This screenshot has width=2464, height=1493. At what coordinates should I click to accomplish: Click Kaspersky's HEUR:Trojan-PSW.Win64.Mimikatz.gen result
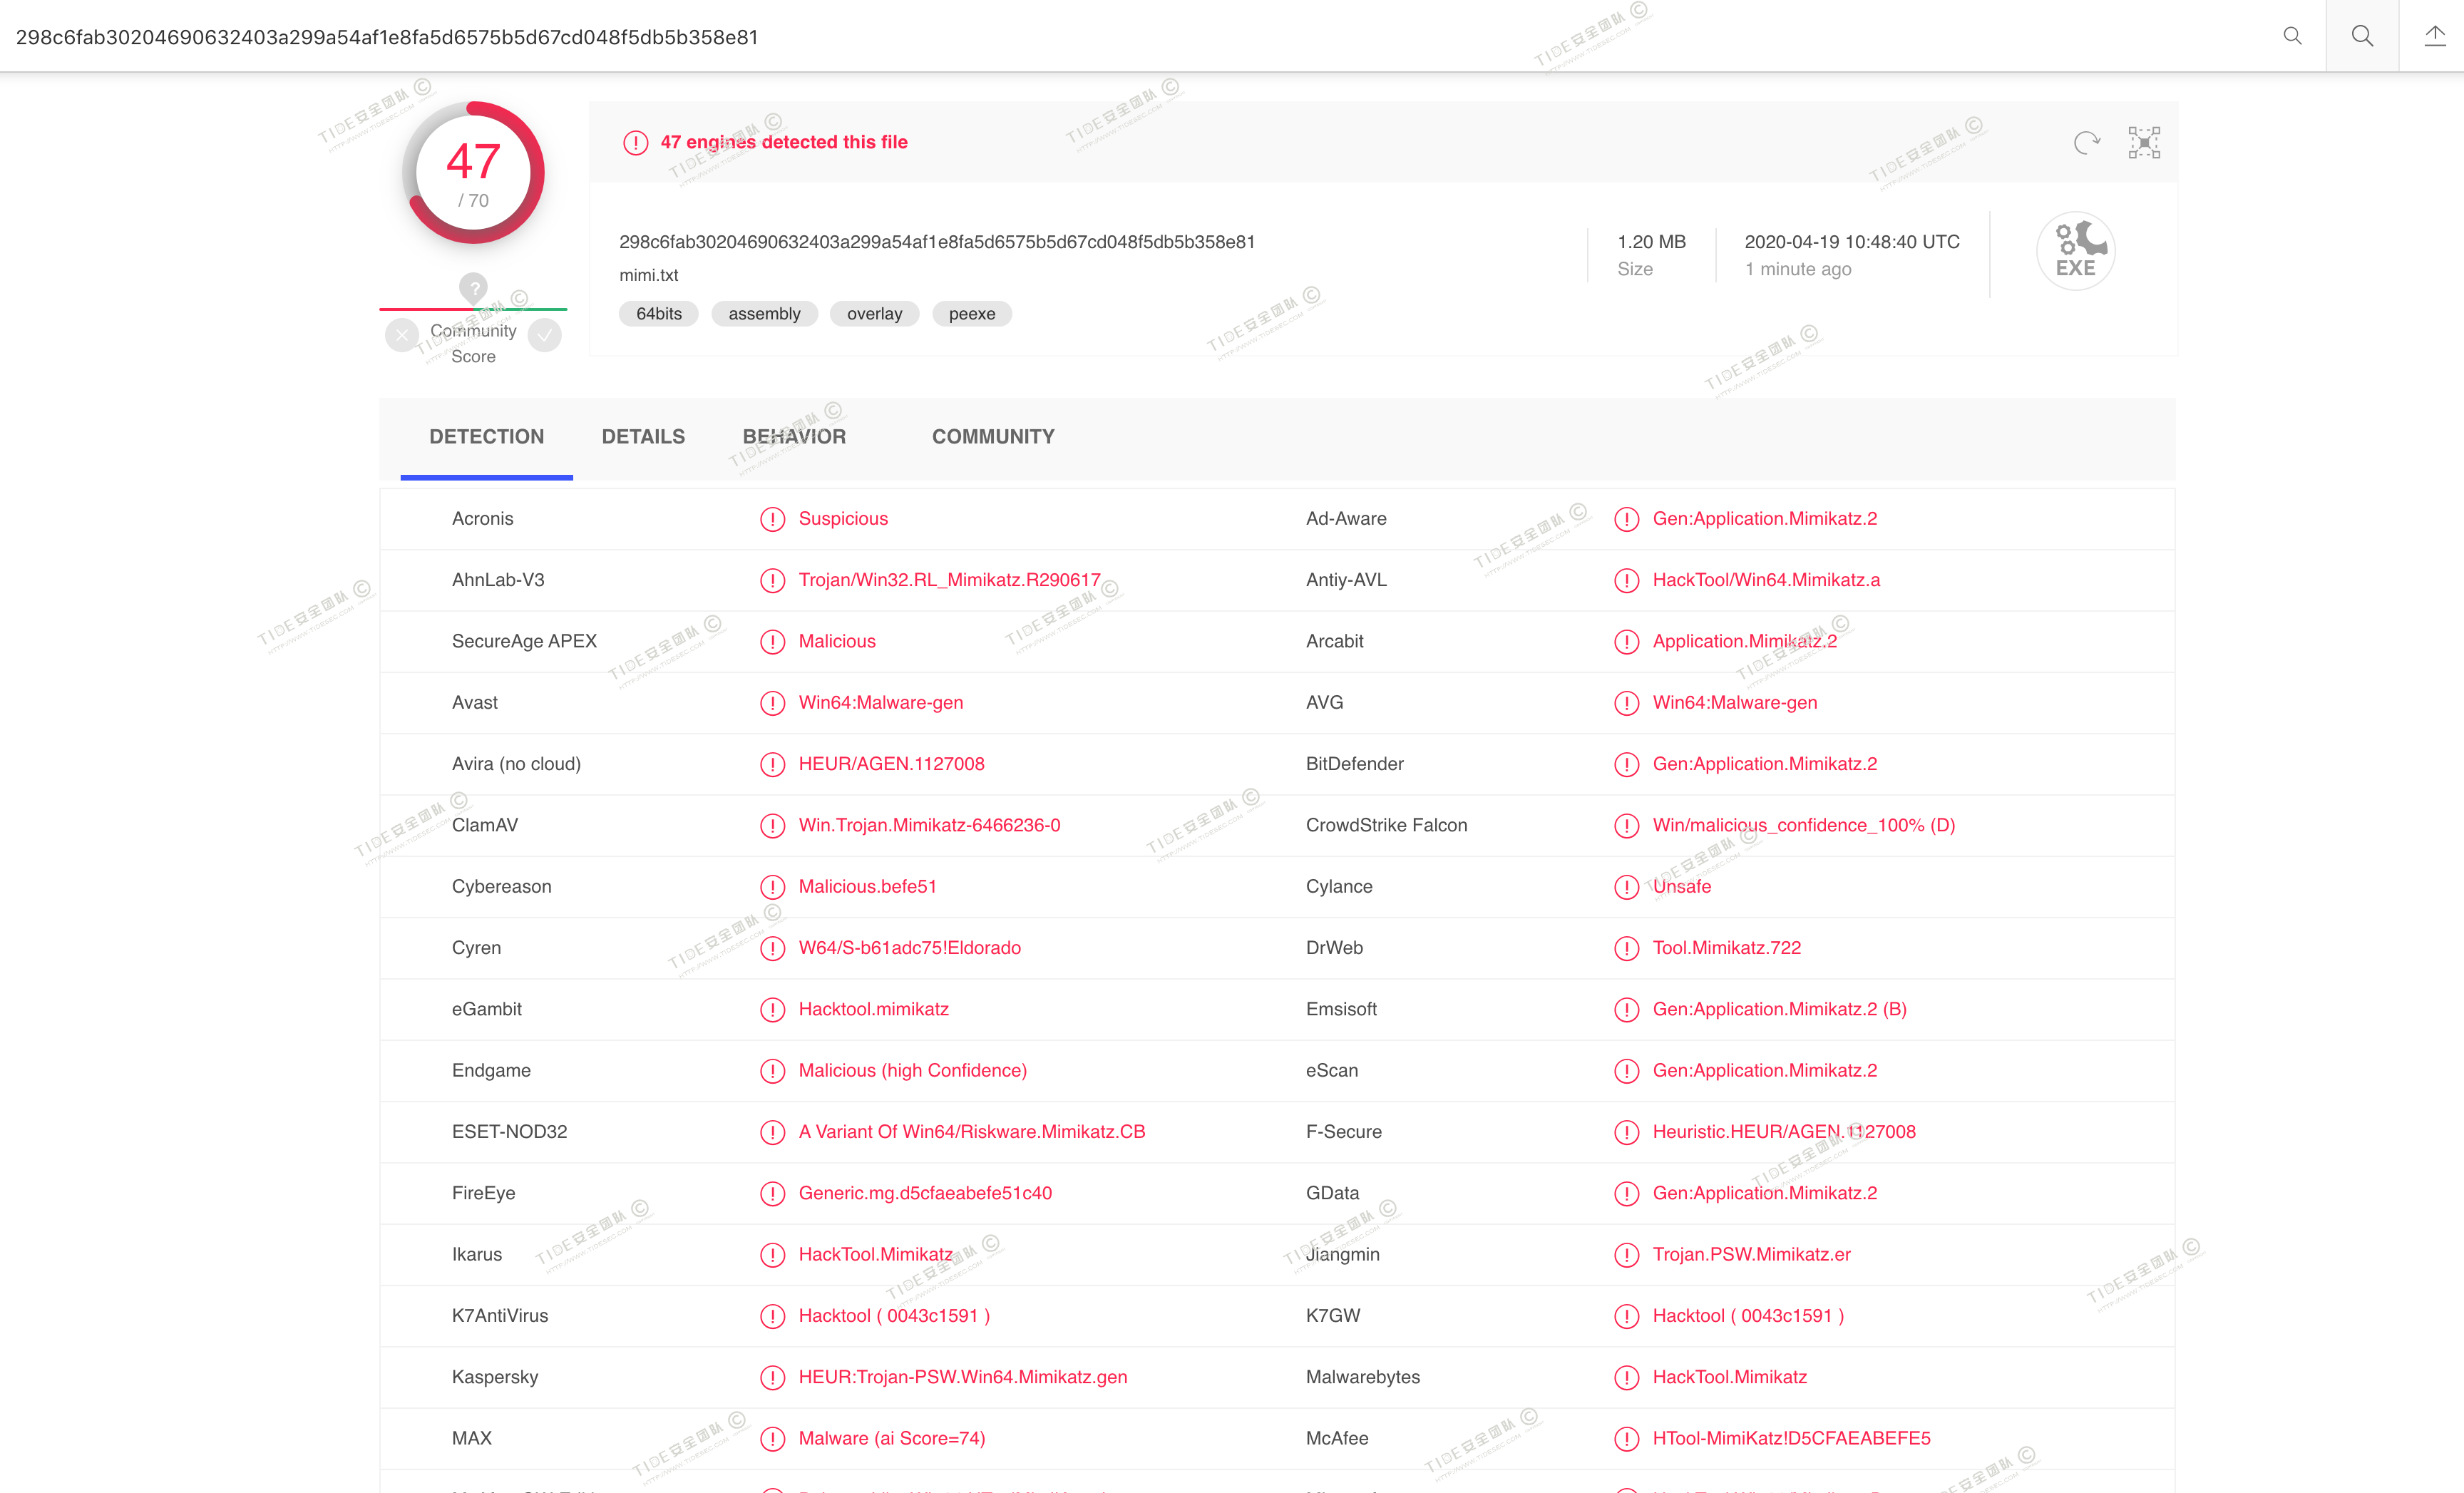(x=962, y=1377)
